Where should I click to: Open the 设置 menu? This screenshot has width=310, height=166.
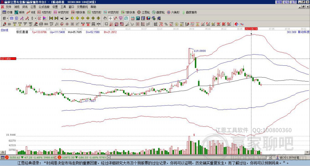pyautogui.click(x=55, y=7)
